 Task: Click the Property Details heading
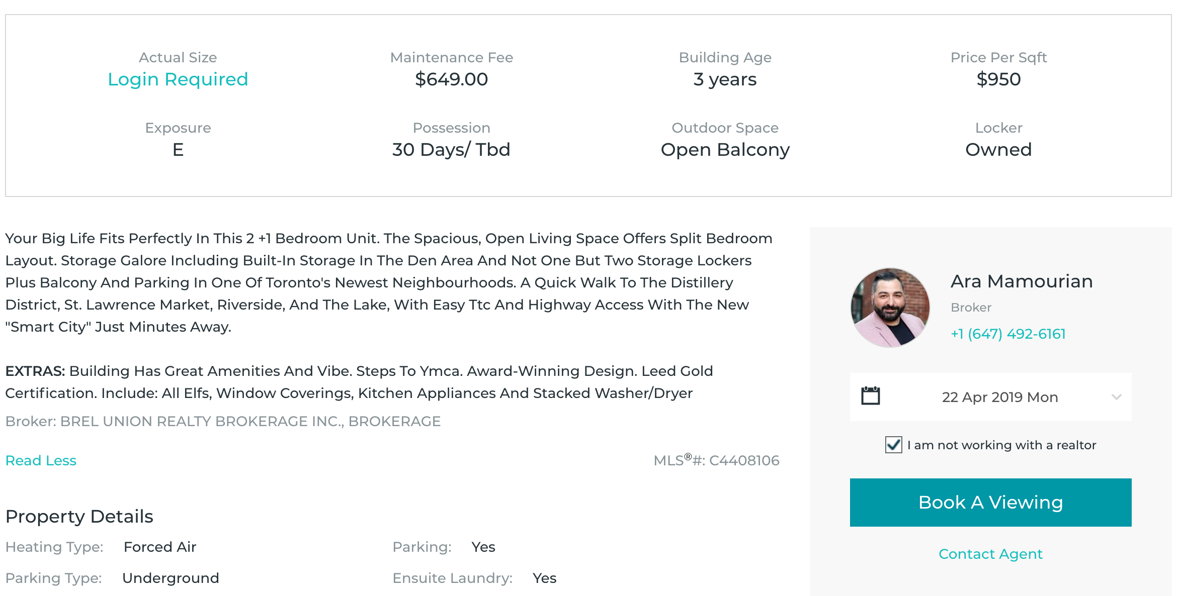click(x=79, y=517)
